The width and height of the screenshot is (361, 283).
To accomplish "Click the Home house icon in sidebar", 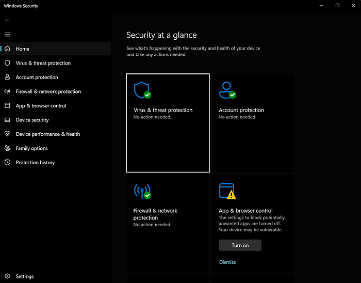I will pos(7,49).
